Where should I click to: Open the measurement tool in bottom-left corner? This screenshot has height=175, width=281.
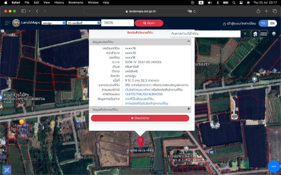click(7, 170)
